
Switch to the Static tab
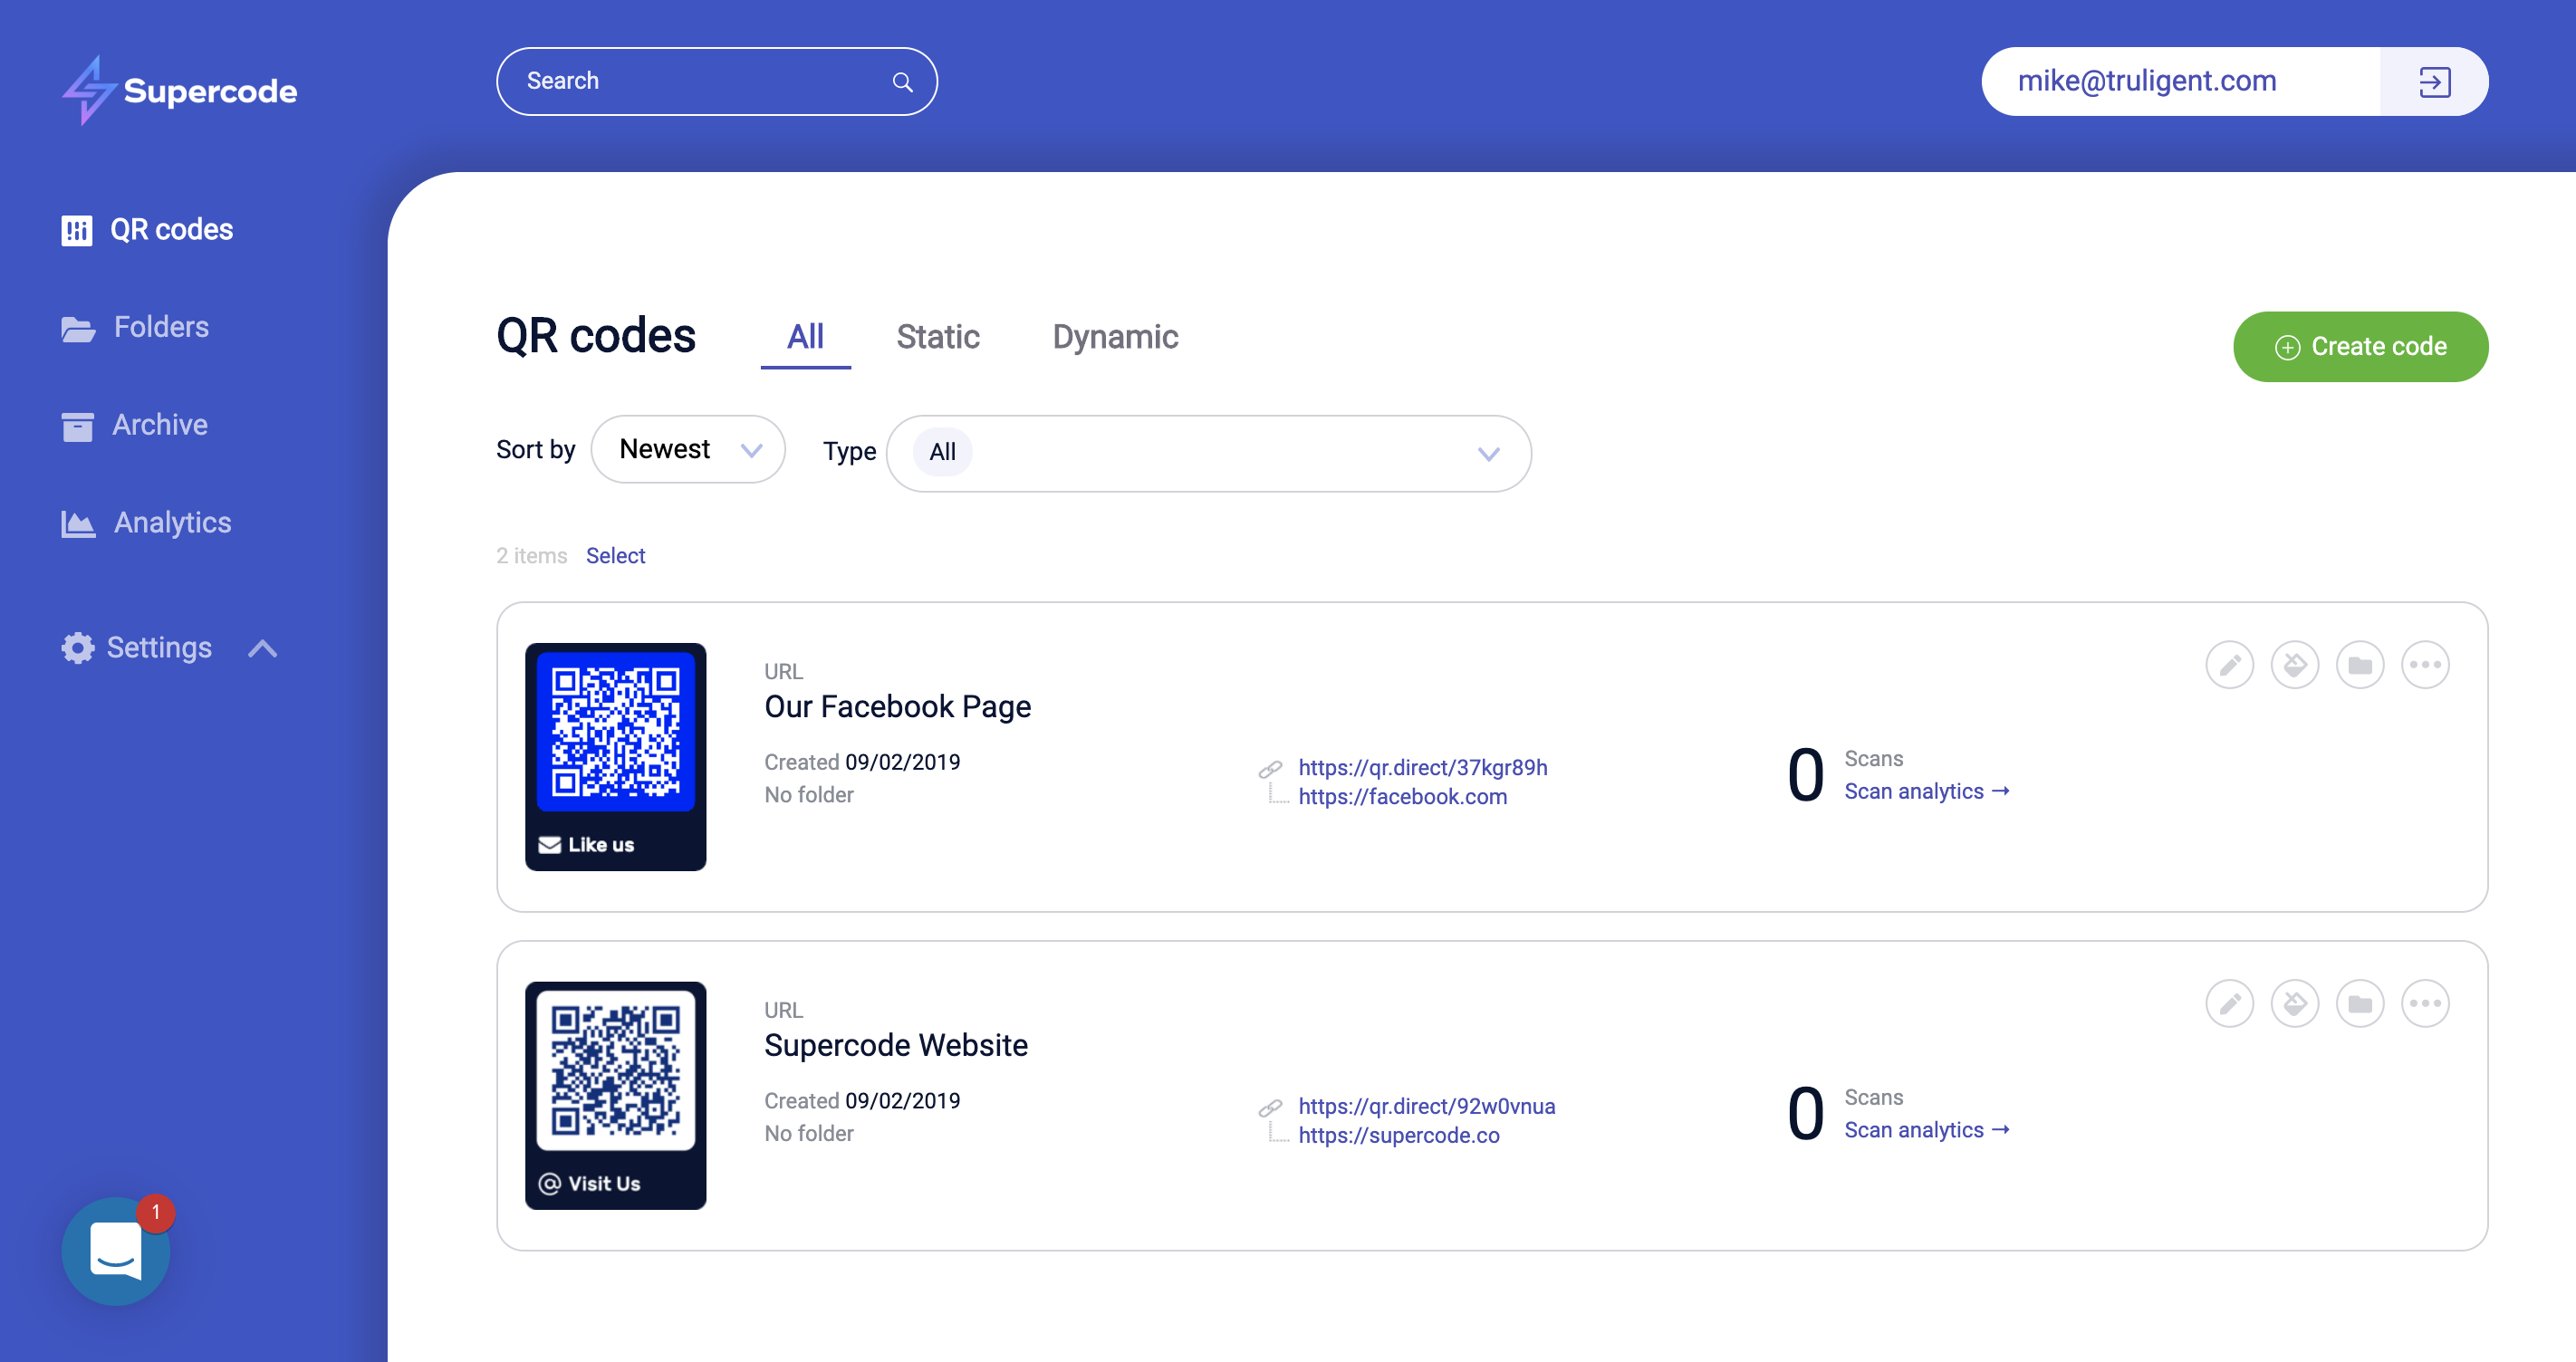[937, 337]
